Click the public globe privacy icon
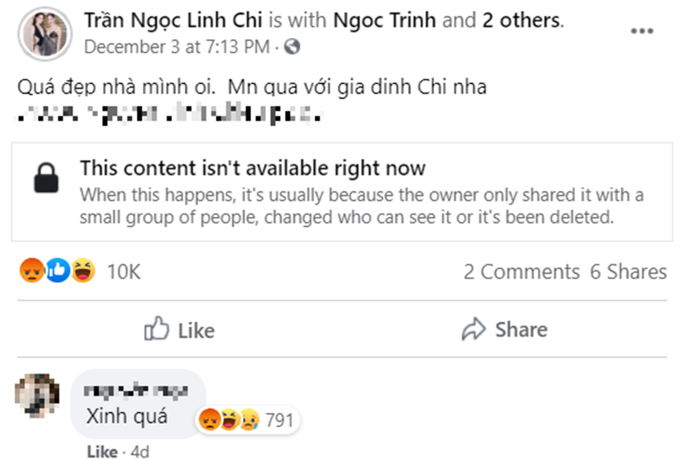Screen dimensions: 688x459 pos(292,47)
